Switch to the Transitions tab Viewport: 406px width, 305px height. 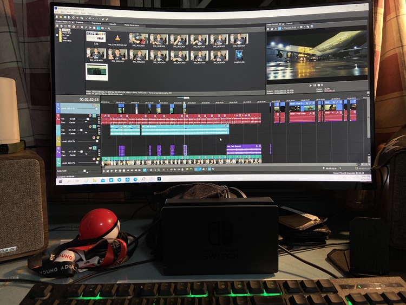coord(96,23)
